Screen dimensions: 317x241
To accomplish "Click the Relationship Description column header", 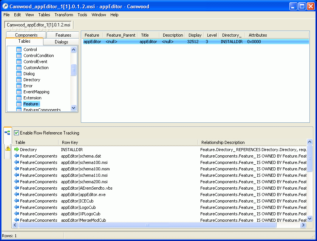I will coord(252,142).
